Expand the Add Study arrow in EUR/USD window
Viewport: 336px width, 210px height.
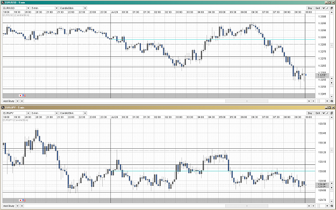(18, 101)
